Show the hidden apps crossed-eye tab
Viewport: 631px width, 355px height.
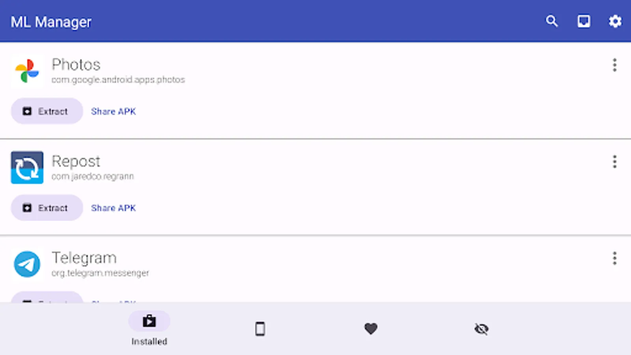coord(481,329)
